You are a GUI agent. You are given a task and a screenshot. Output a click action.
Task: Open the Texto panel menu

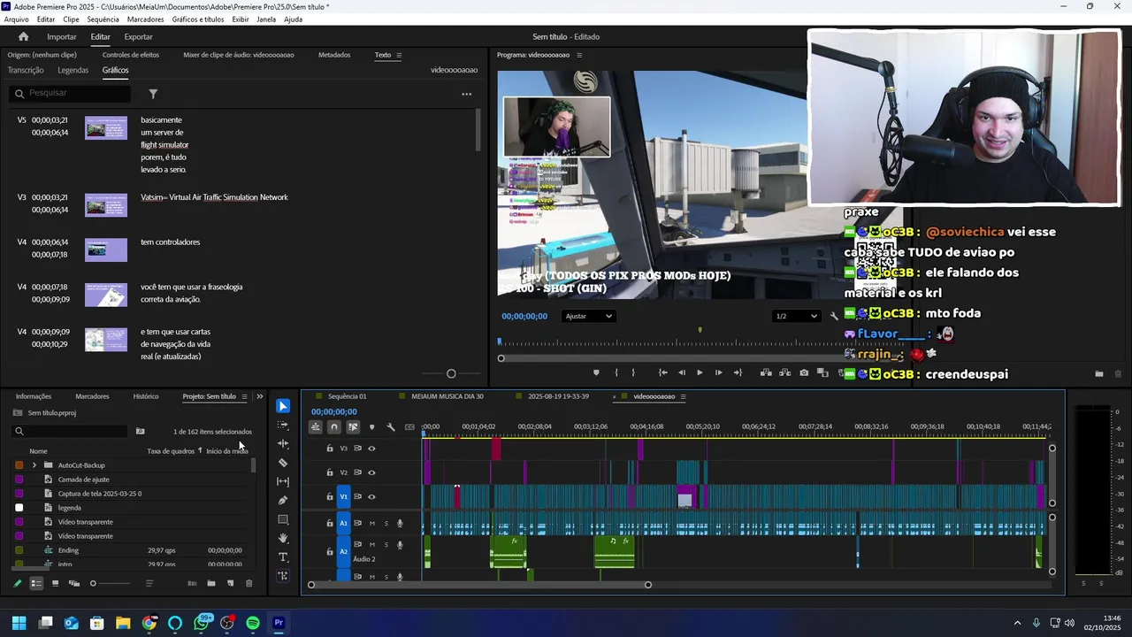[399, 55]
